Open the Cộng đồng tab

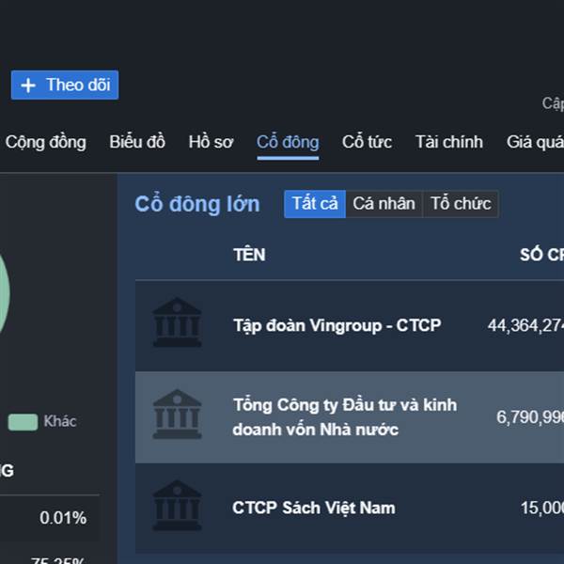[x=46, y=142]
